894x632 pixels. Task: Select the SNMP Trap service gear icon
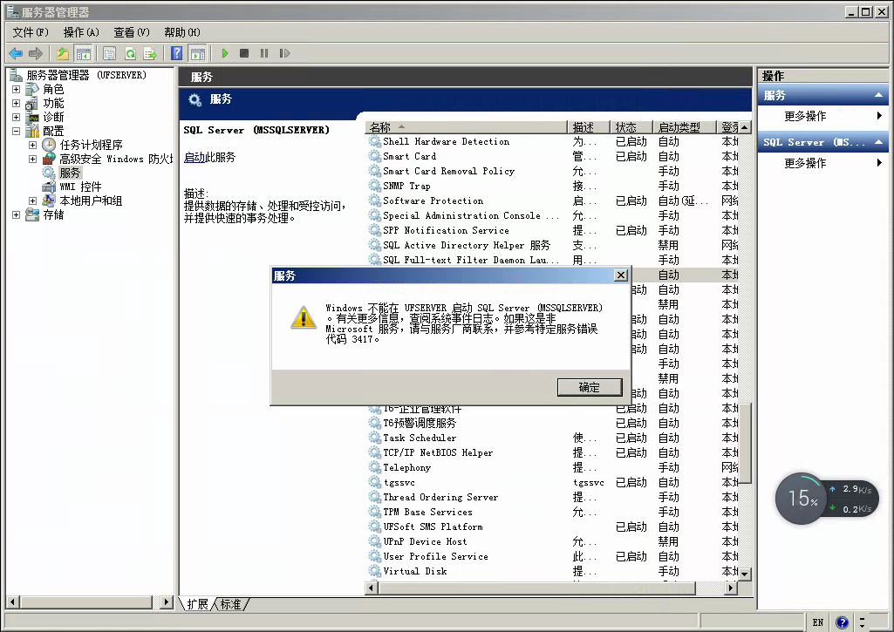tap(374, 186)
